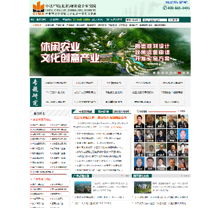This screenshot has width=208, height=208.
Task: Click the search keyword input field
Action: (x=155, y=20)
